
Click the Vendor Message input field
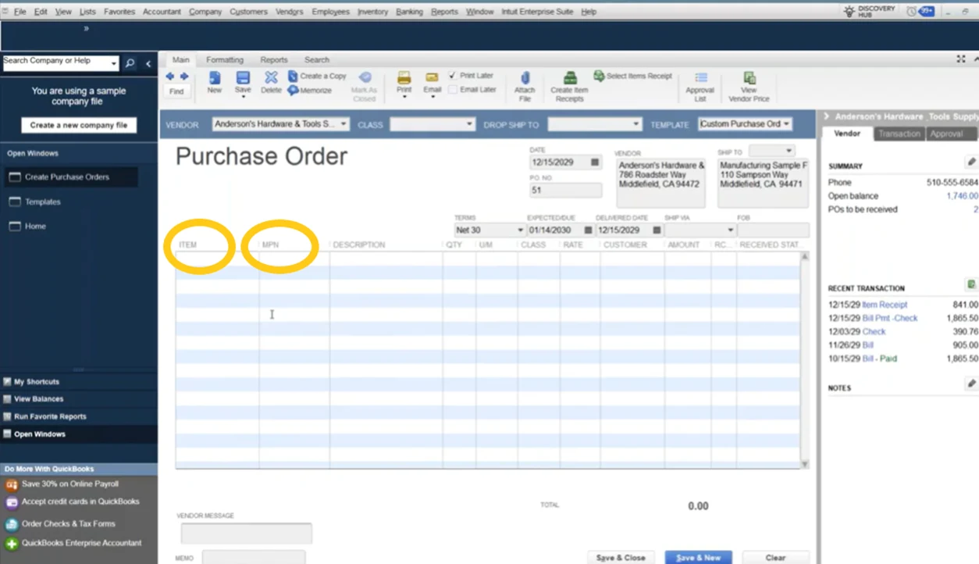[246, 533]
